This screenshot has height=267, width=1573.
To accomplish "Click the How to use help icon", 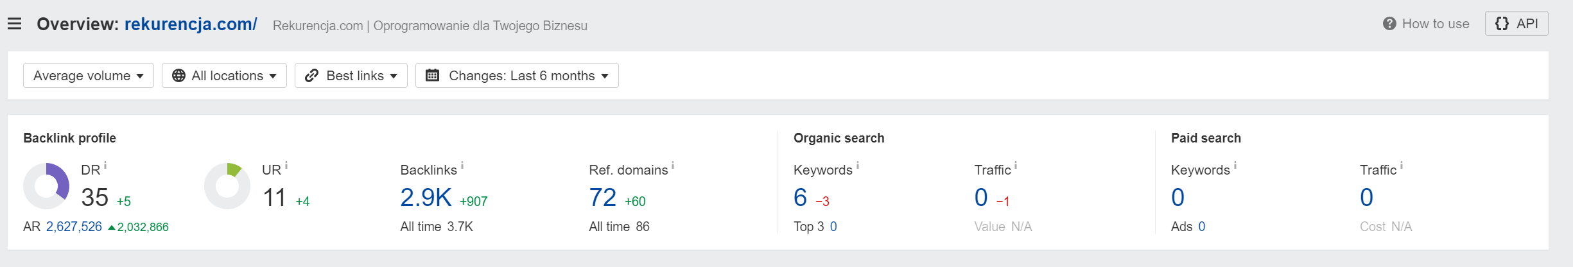I will pos(1389,24).
